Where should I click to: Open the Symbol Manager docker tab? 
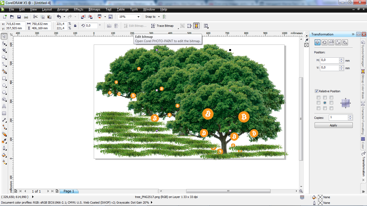[x=363, y=54]
